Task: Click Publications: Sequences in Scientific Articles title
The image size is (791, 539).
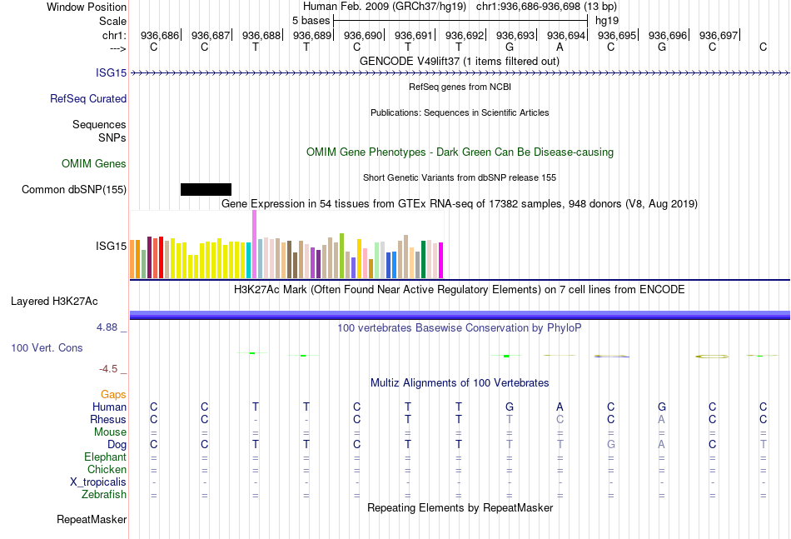Action: click(x=460, y=112)
